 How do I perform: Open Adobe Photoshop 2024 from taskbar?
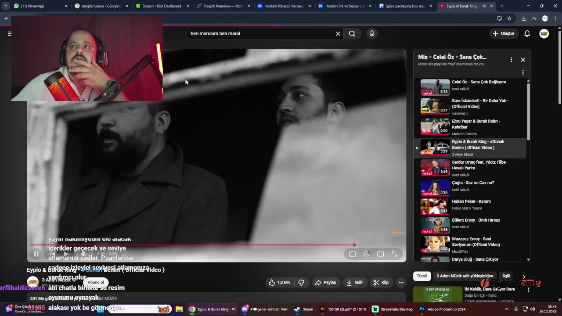click(443, 309)
